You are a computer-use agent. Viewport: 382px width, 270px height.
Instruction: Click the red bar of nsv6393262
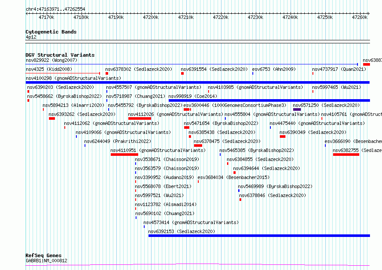click(x=52, y=118)
